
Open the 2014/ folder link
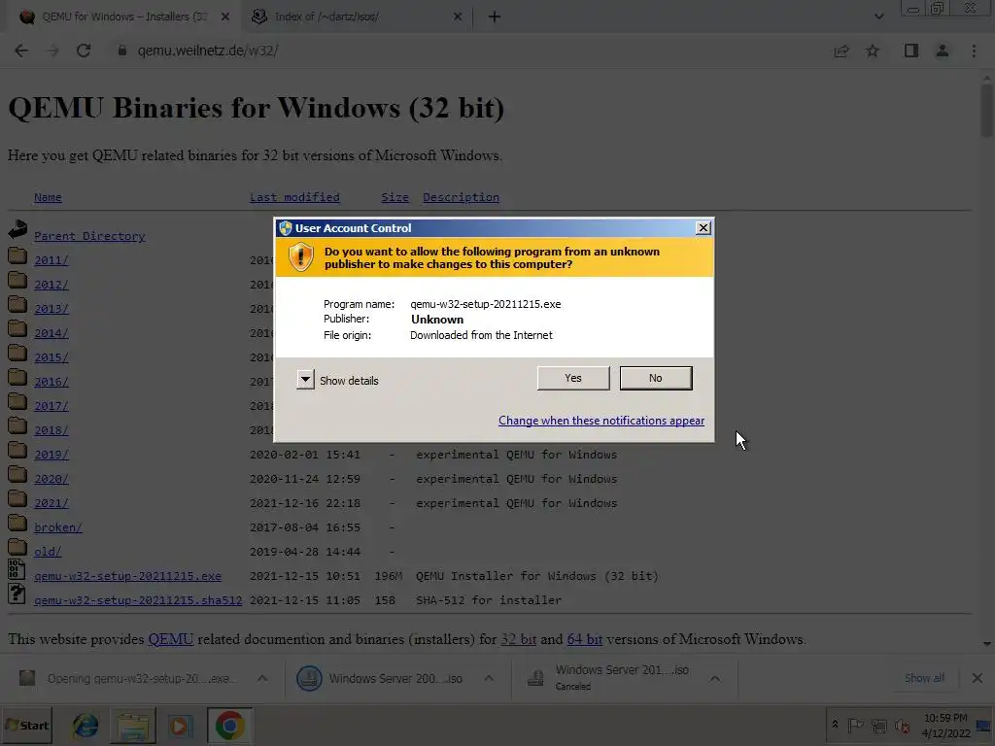(x=51, y=333)
